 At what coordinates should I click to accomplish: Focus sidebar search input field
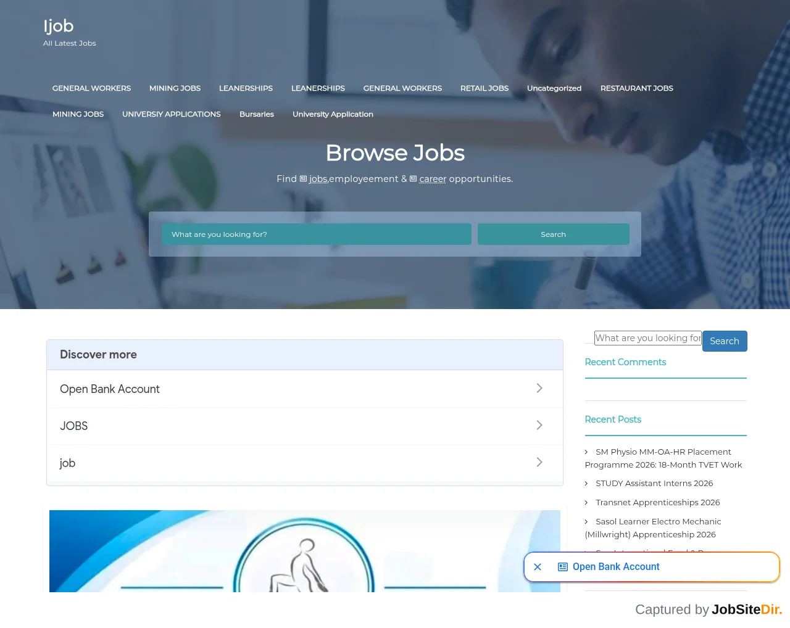coord(648,338)
